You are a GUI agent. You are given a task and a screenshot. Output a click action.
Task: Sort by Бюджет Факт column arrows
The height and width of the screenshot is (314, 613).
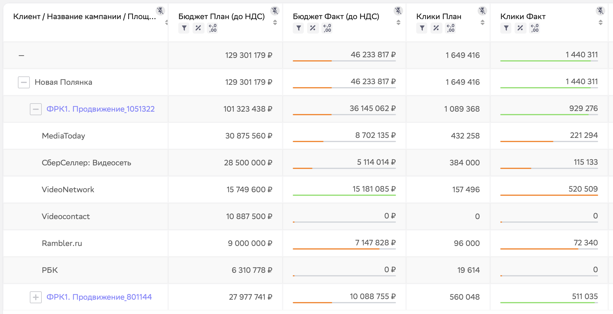pyautogui.click(x=398, y=22)
